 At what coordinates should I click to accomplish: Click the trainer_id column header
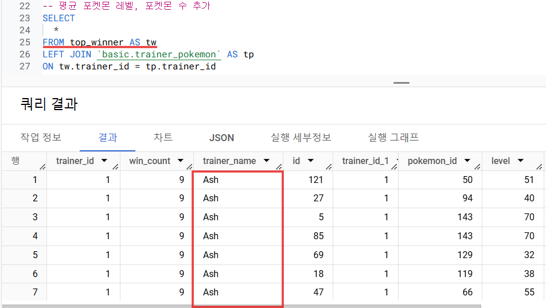(75, 161)
